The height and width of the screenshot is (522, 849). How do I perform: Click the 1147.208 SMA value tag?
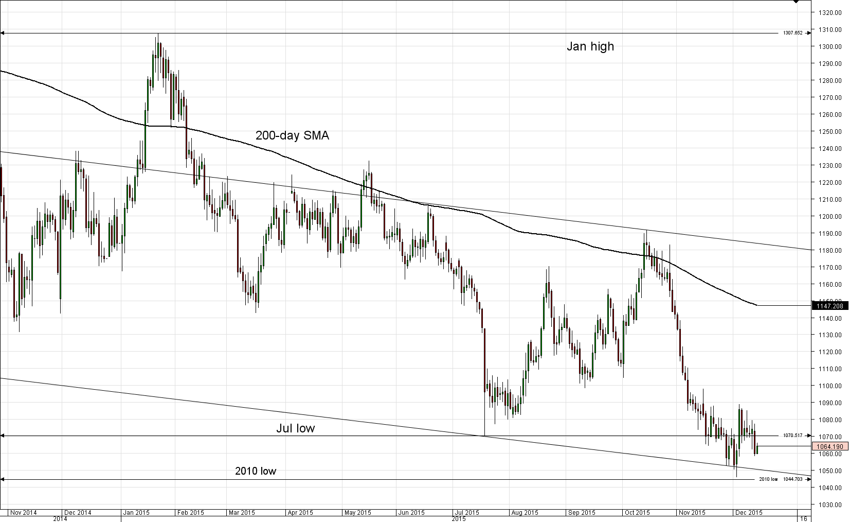coord(829,306)
